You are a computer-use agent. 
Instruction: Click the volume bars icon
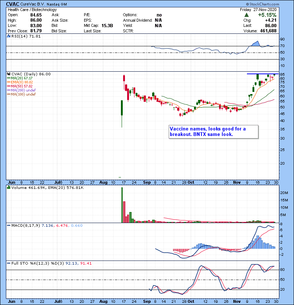point(9,187)
